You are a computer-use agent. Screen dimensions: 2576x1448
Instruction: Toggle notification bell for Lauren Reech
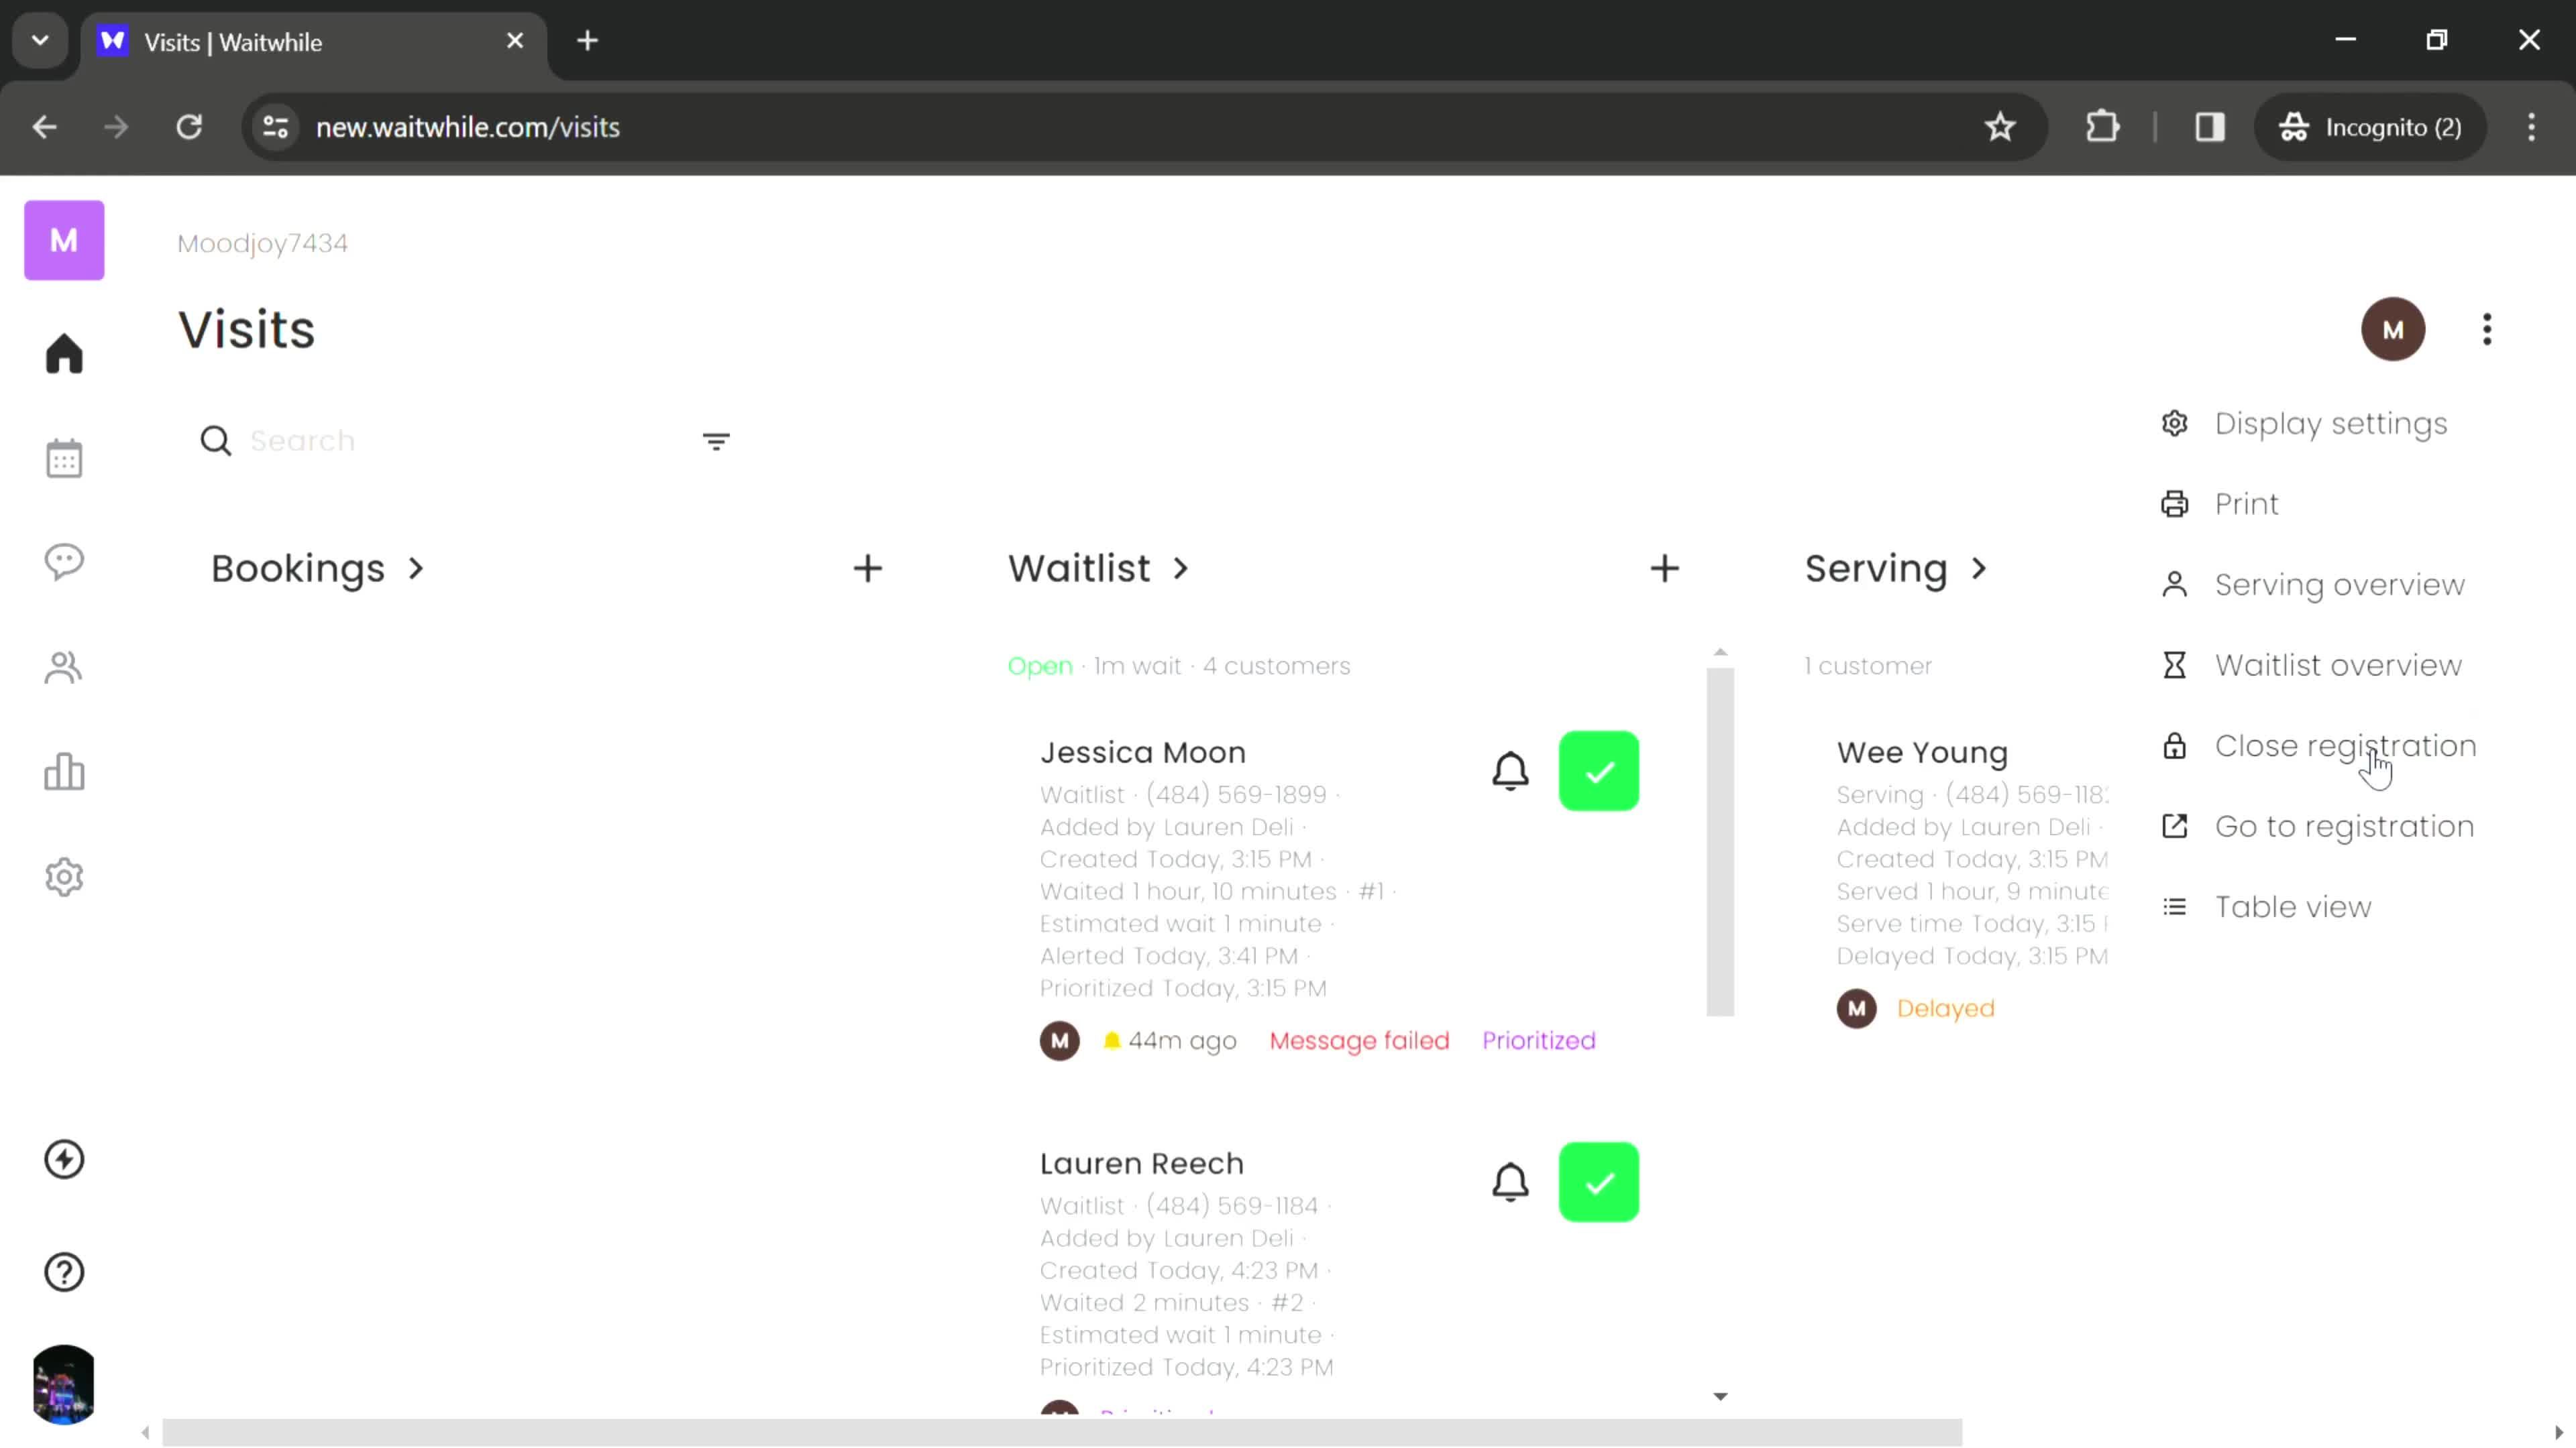[x=1513, y=1183]
